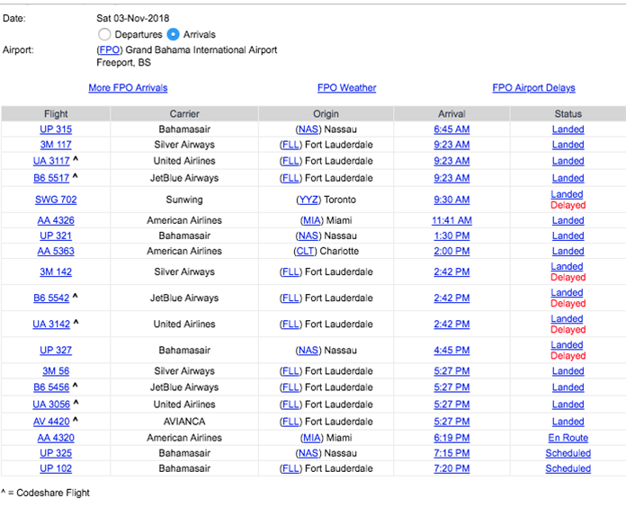Select the Arrivals radio button
Screen dimensions: 626x525
(x=174, y=34)
